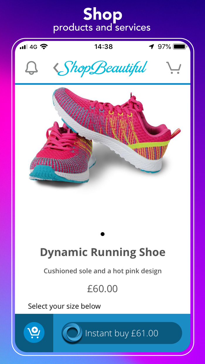Screen dimensions: 205x364
Task: Select the image carousel page dot
Action: tap(102, 234)
